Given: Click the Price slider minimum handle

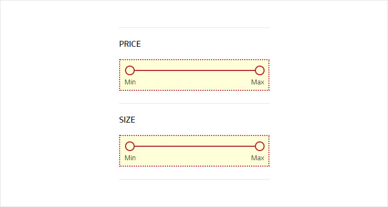Looking at the screenshot, I should 130,70.
